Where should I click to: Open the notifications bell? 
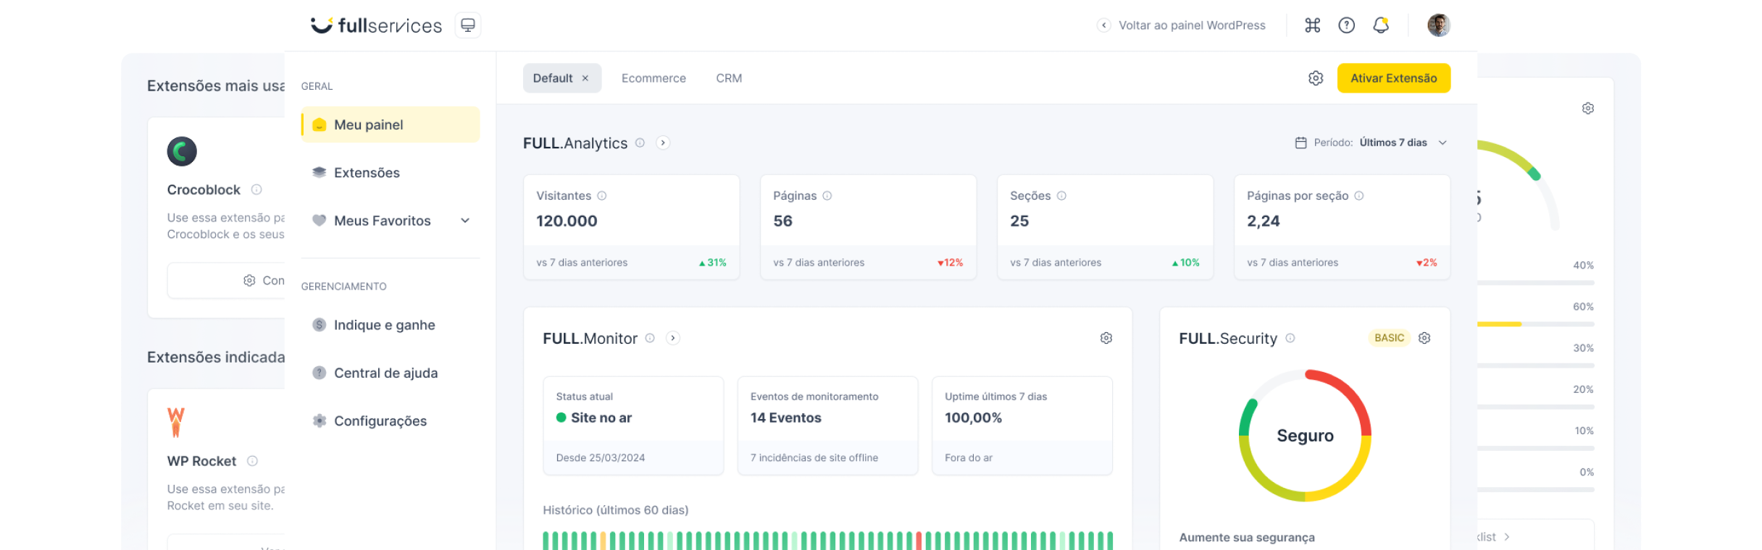1381,25
